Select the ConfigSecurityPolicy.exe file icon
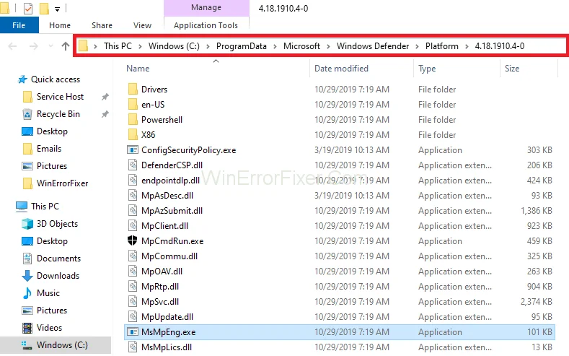 pos(133,150)
